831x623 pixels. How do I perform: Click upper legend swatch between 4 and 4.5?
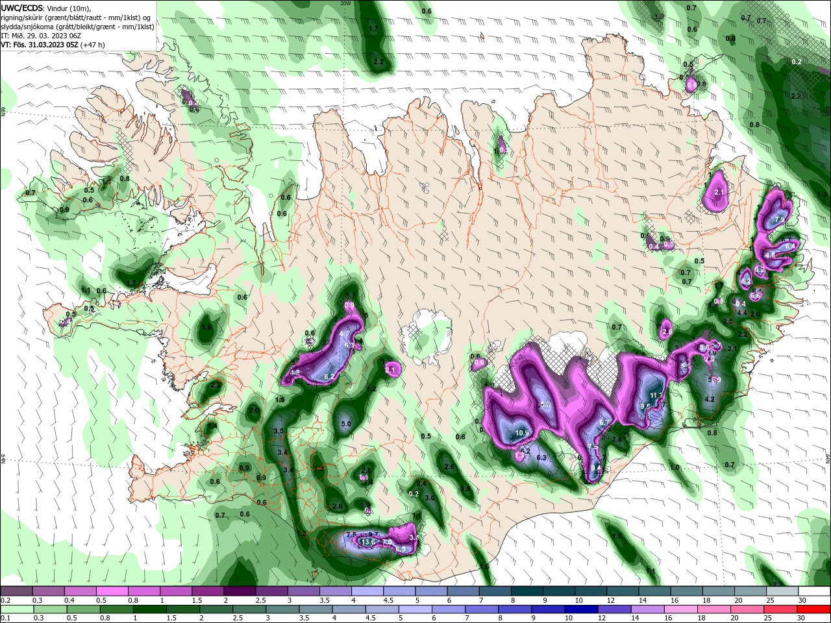[x=367, y=591]
